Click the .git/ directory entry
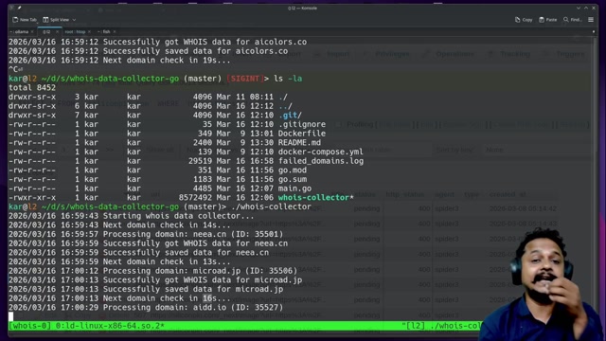The height and width of the screenshot is (341, 606). (x=290, y=116)
